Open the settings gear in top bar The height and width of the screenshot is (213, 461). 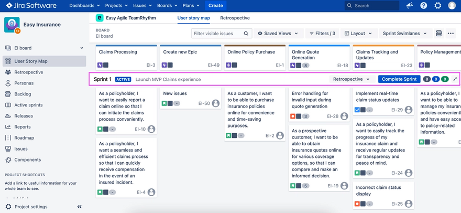coord(438,6)
